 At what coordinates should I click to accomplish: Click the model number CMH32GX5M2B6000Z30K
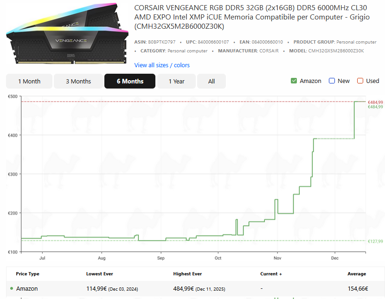pos(336,51)
